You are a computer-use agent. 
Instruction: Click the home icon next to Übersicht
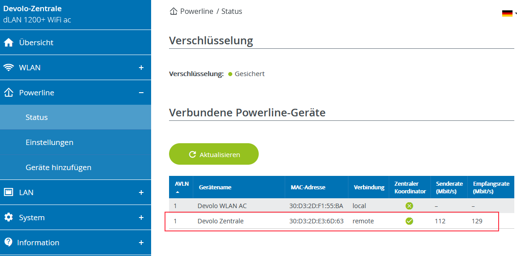[x=8, y=43]
